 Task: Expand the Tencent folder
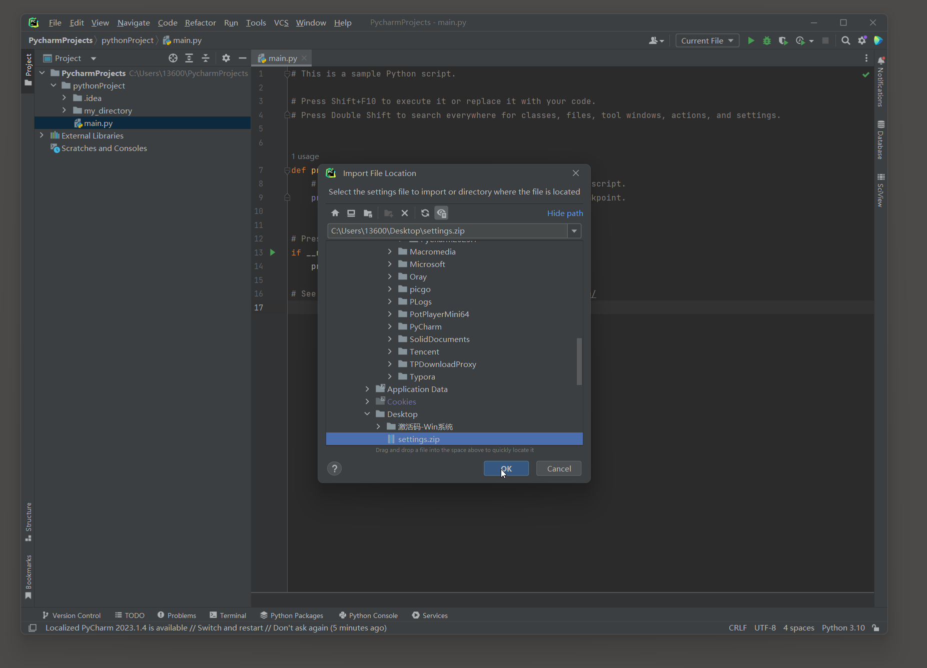pos(390,351)
